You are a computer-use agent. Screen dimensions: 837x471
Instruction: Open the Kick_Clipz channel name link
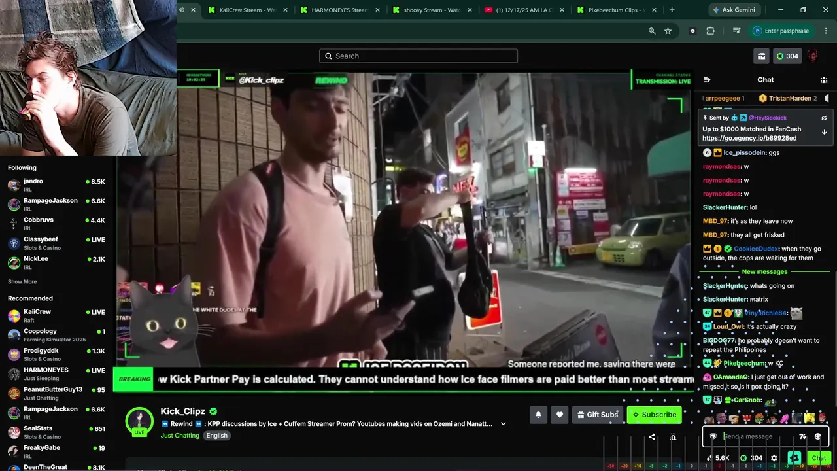[183, 411]
